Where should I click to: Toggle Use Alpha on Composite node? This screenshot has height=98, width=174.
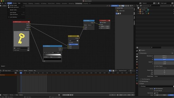point(101,23)
